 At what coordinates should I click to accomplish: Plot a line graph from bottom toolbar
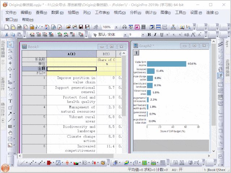coord(22,163)
